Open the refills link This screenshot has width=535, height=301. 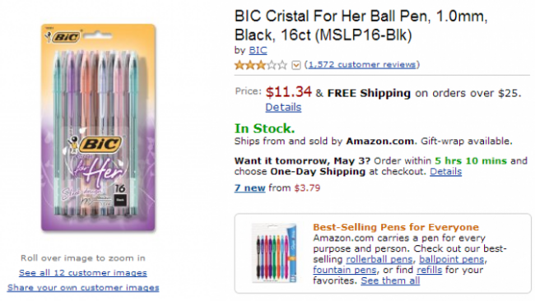coord(429,270)
